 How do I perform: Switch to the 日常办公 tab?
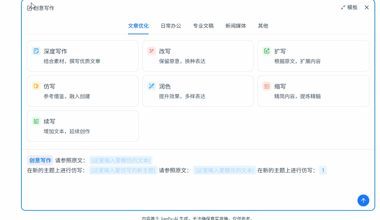[170, 26]
